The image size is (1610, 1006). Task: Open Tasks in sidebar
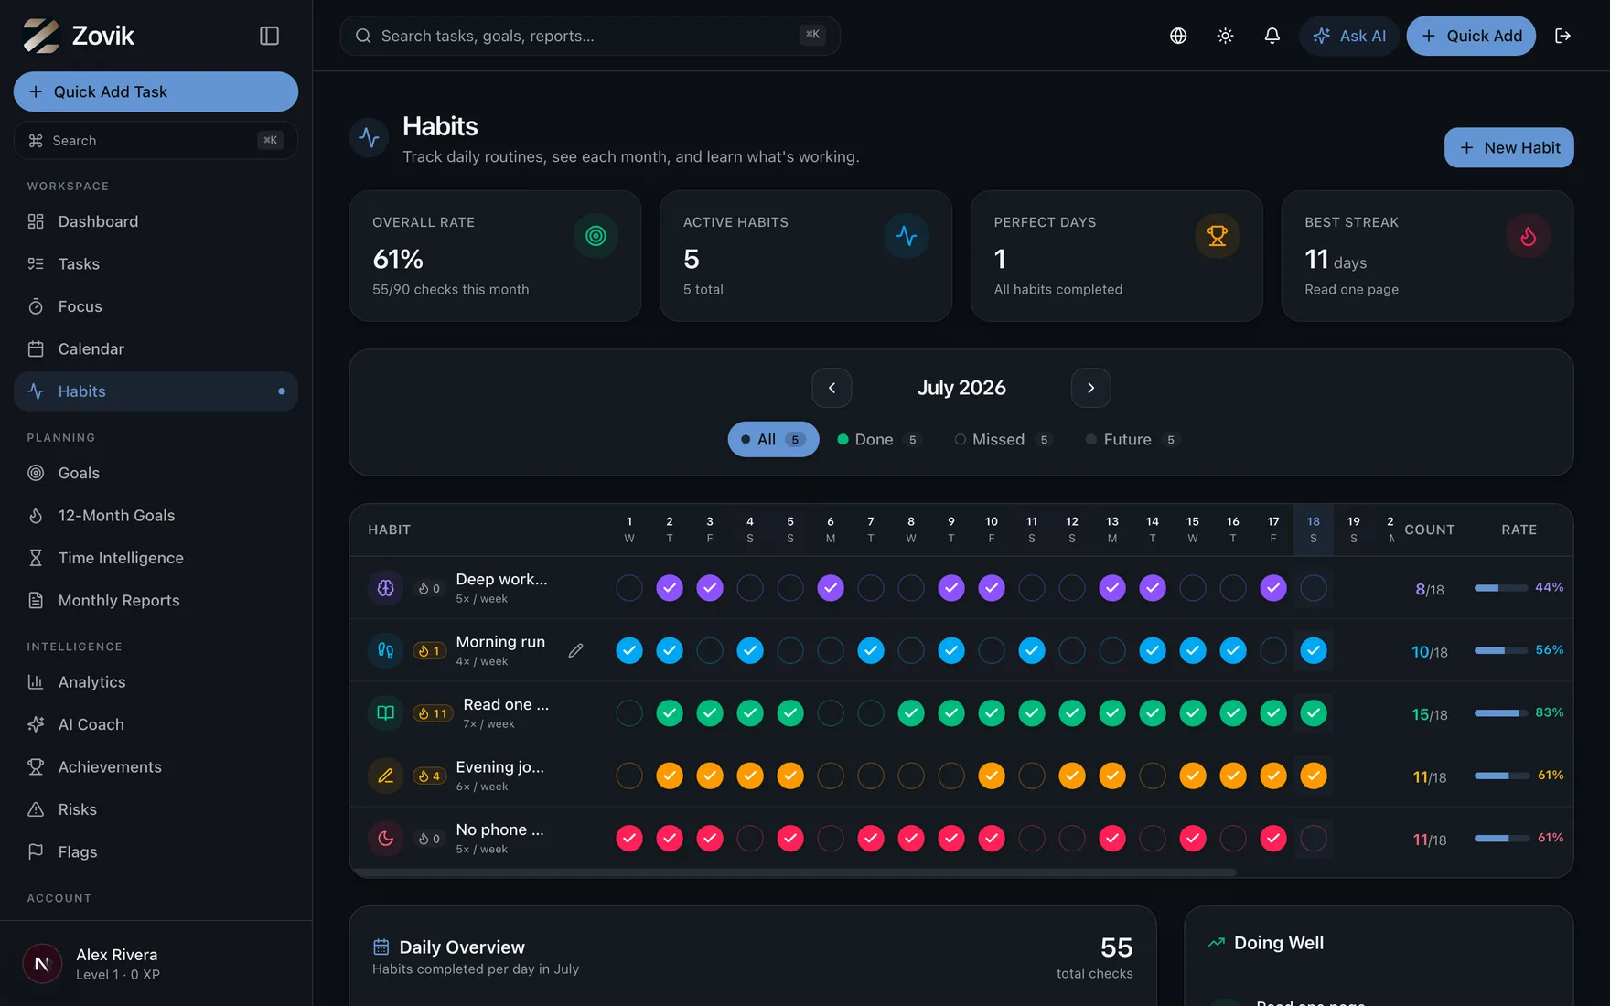(x=156, y=264)
